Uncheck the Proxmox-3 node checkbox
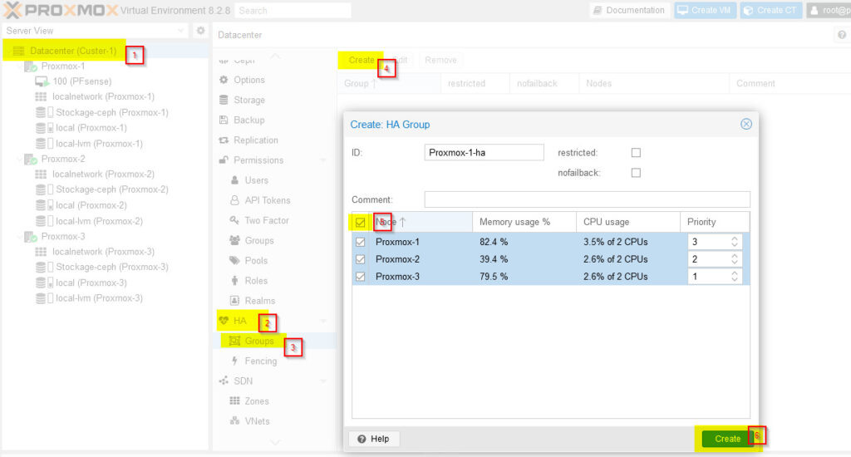This screenshot has width=851, height=457. coord(361,277)
